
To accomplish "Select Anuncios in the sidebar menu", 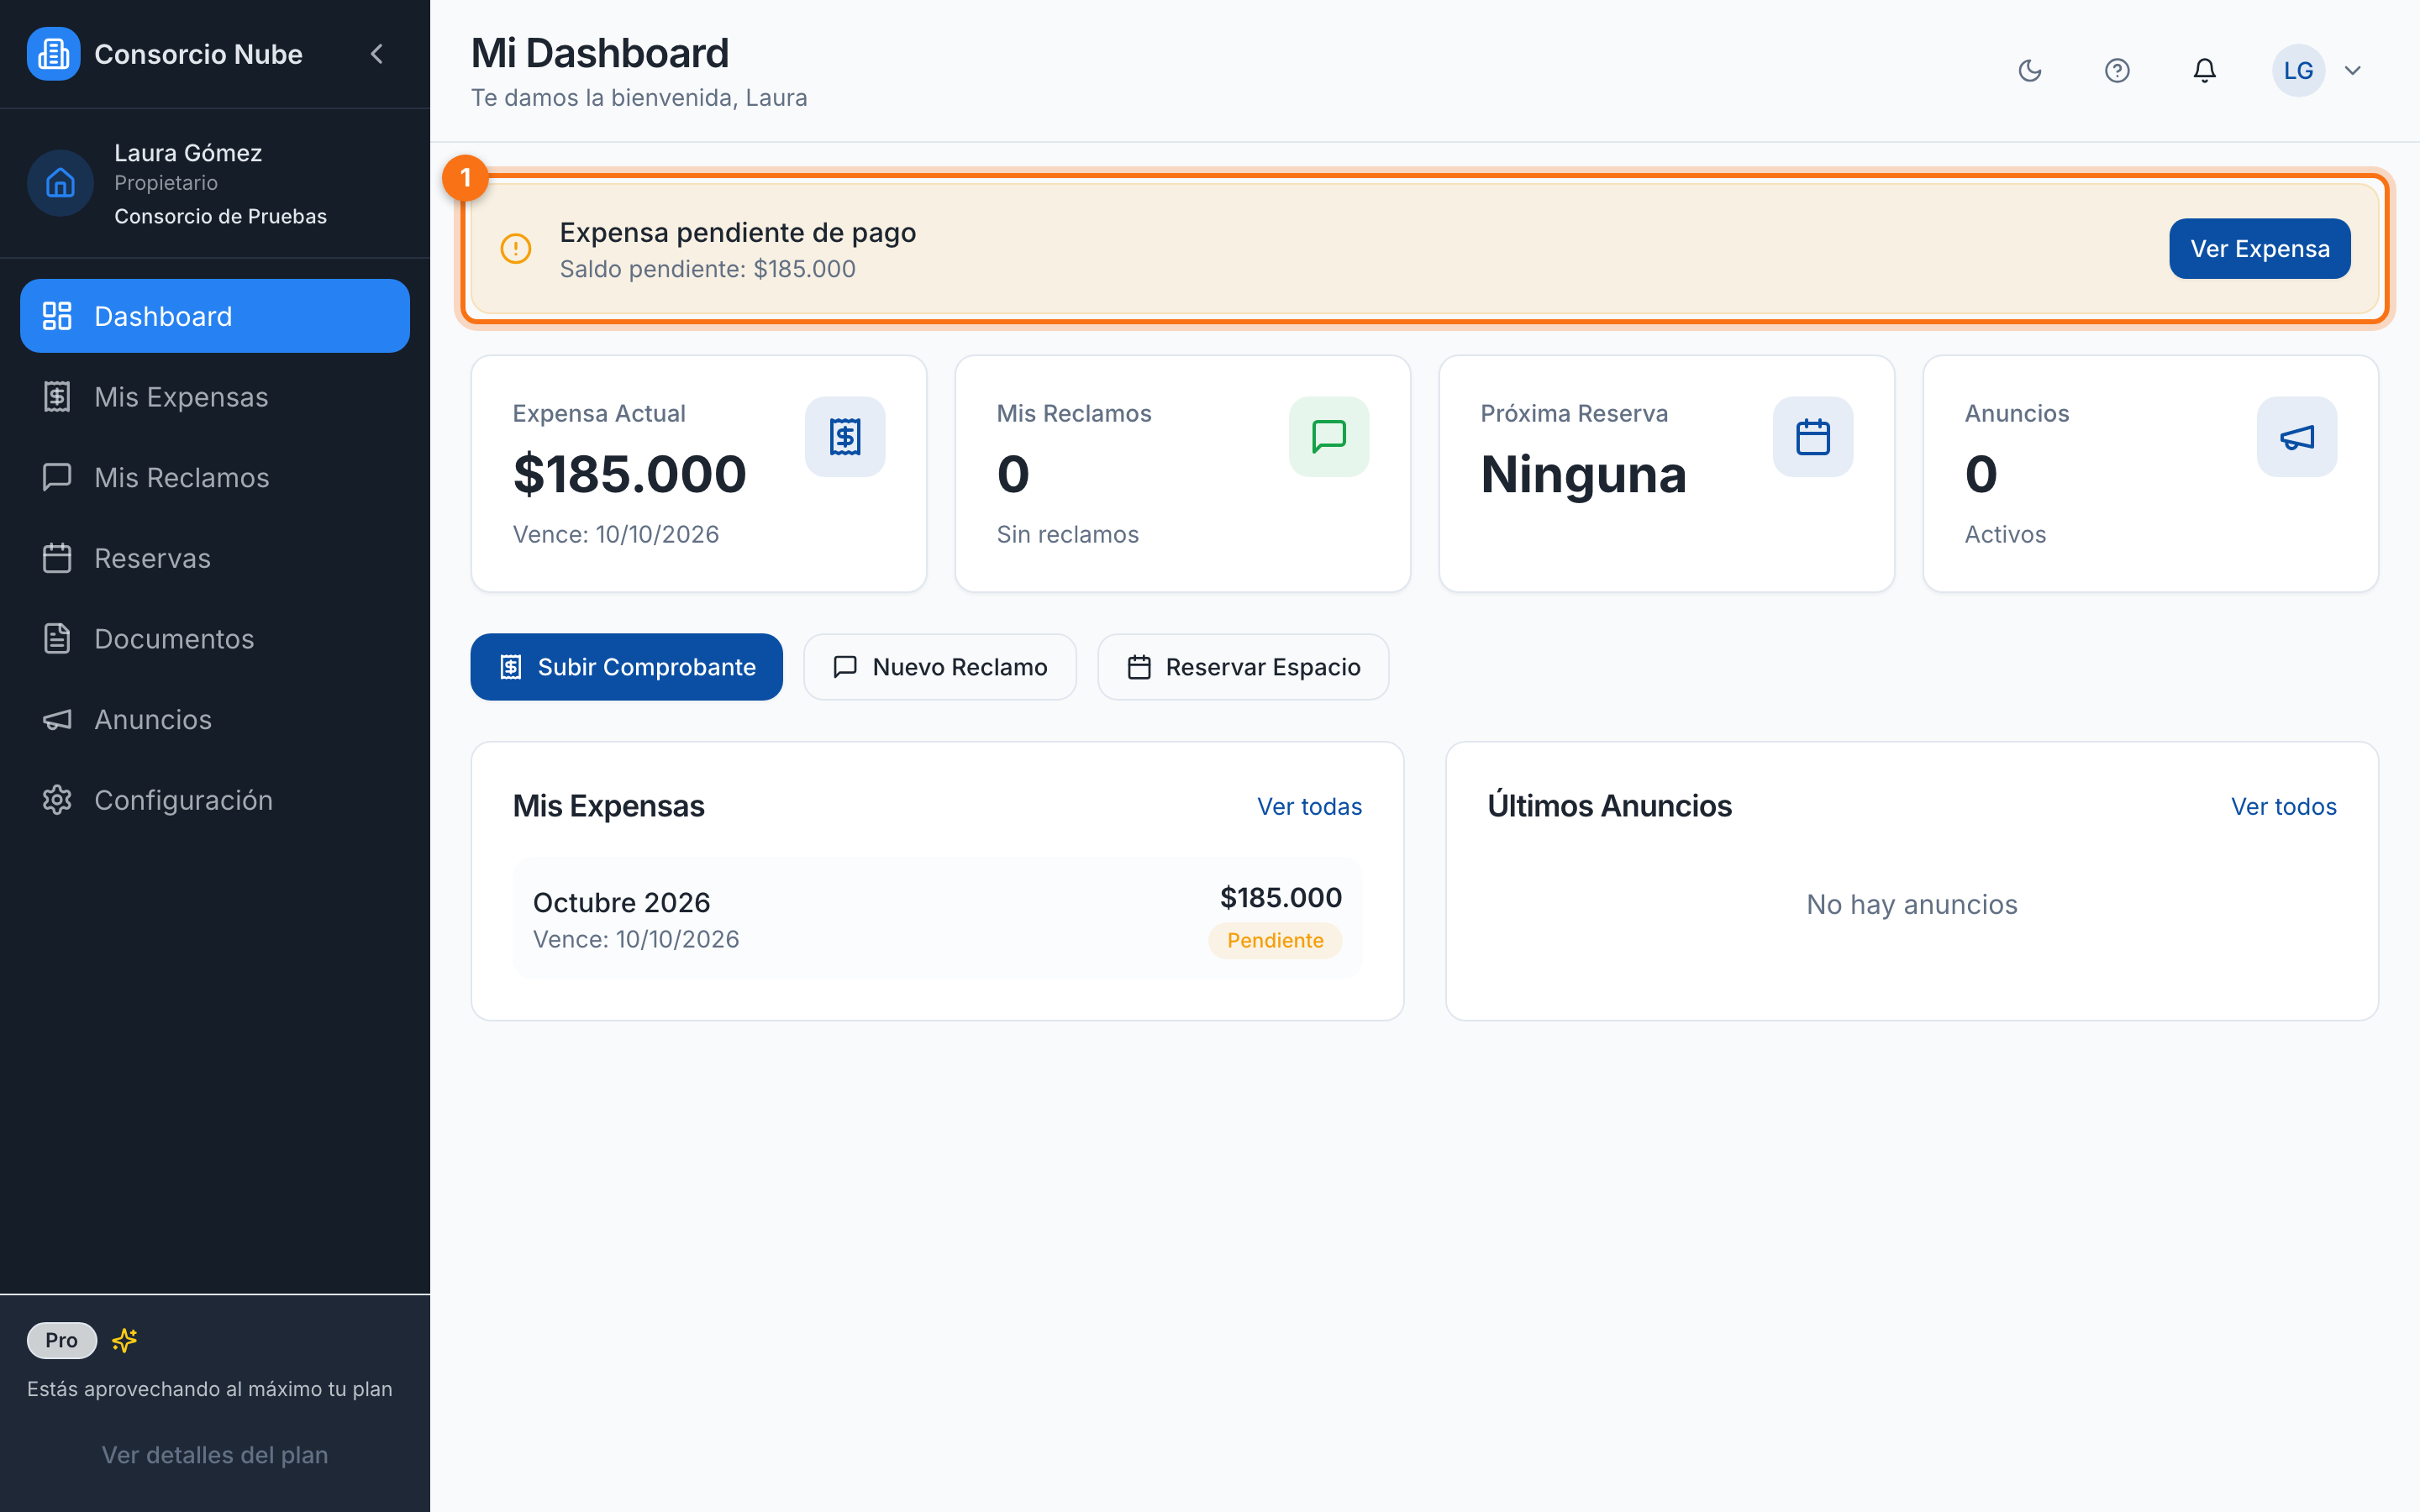I will [215, 719].
